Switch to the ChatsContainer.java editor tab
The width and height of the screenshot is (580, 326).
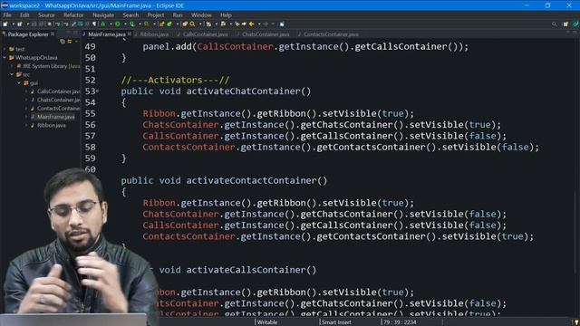(x=263, y=34)
